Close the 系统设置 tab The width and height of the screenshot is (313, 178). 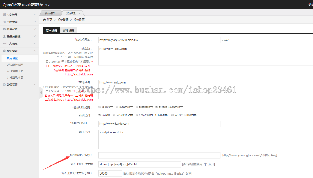click(79, 13)
